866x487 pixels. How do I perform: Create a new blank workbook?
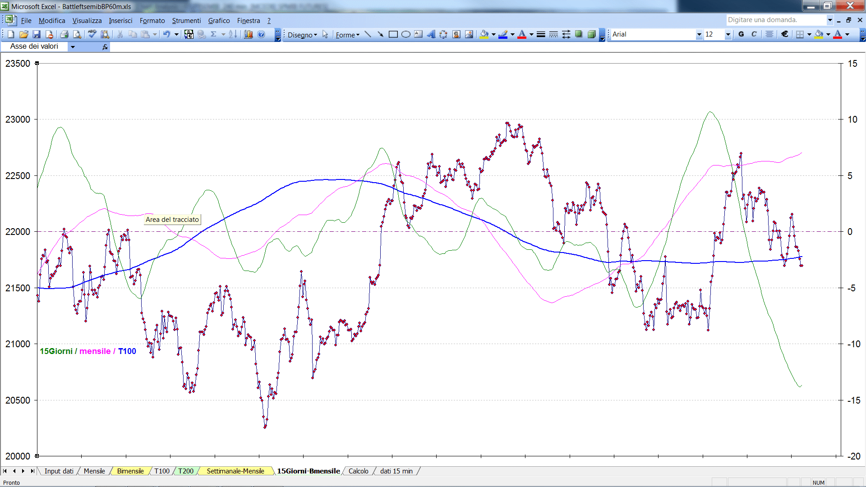(x=11, y=34)
